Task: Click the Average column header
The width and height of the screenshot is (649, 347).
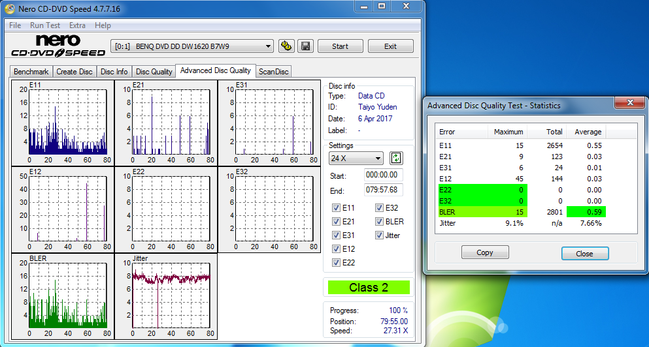Action: (586, 132)
